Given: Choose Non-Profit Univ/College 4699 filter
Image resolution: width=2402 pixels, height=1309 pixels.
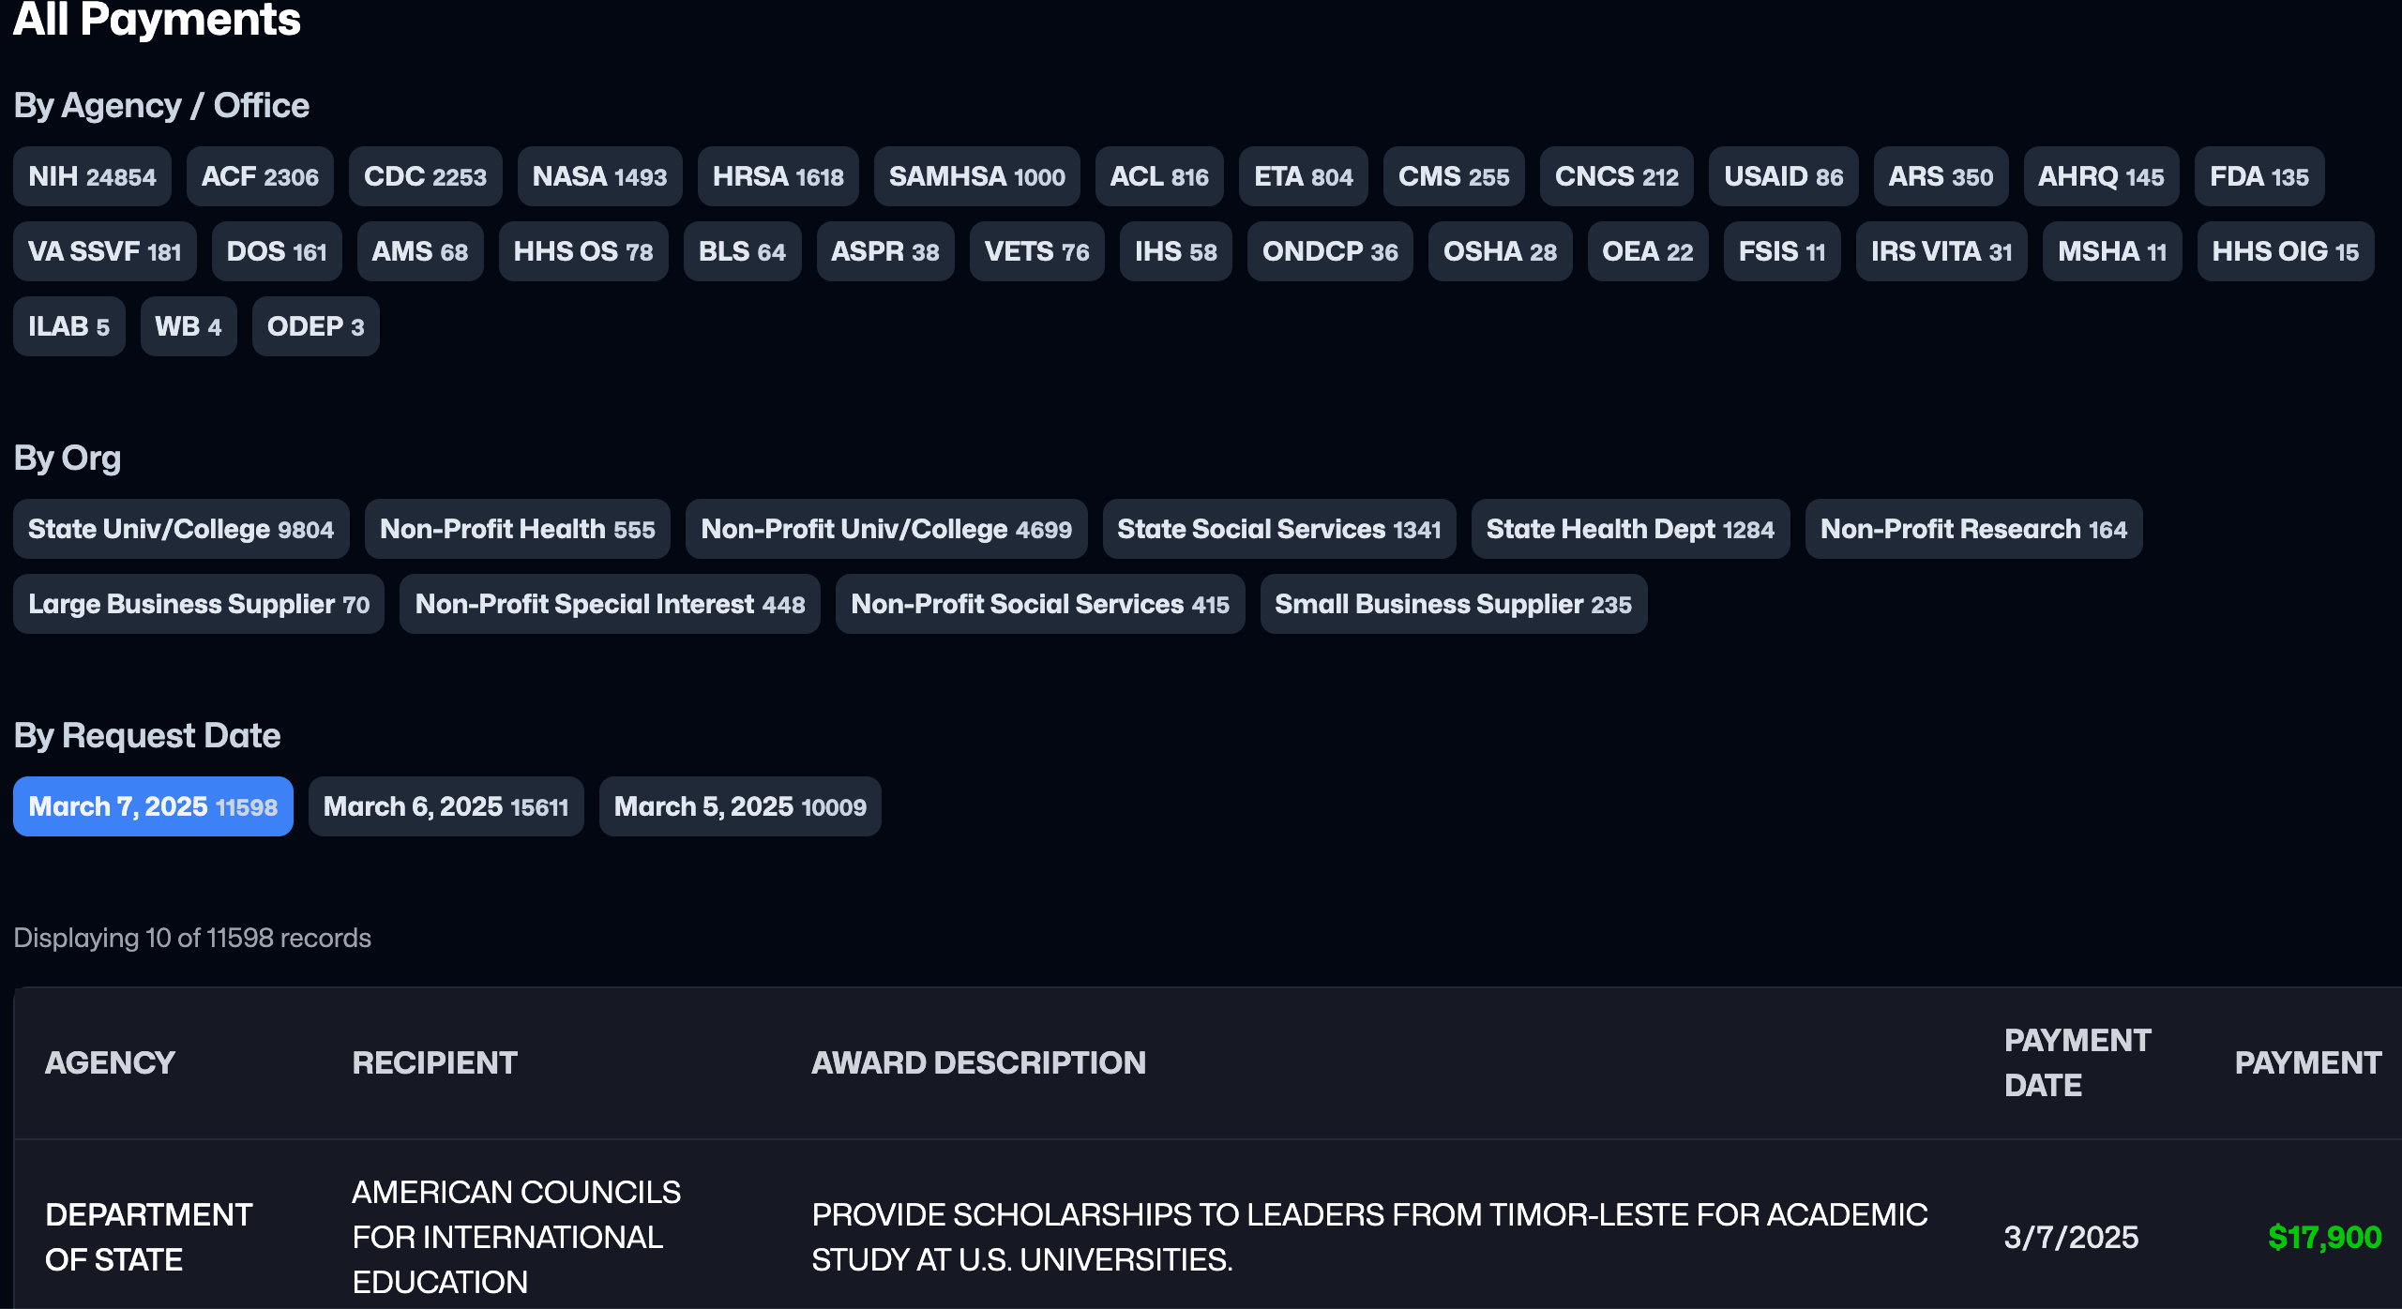Looking at the screenshot, I should tap(886, 529).
